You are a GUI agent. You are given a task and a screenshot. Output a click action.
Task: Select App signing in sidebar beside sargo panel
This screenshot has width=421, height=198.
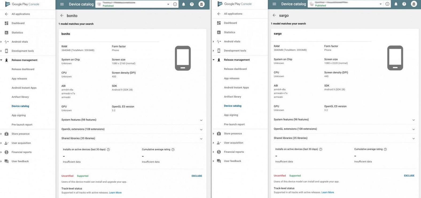231,115
